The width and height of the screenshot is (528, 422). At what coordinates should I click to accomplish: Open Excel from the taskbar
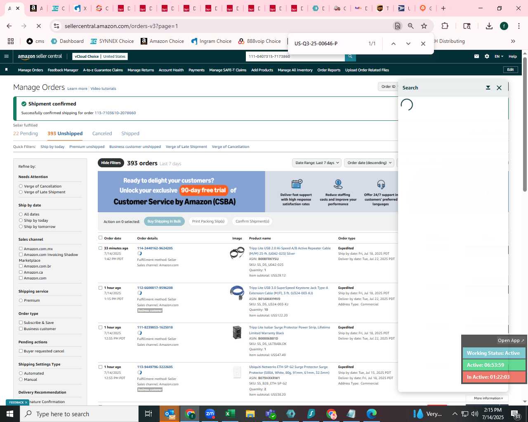[230, 414]
